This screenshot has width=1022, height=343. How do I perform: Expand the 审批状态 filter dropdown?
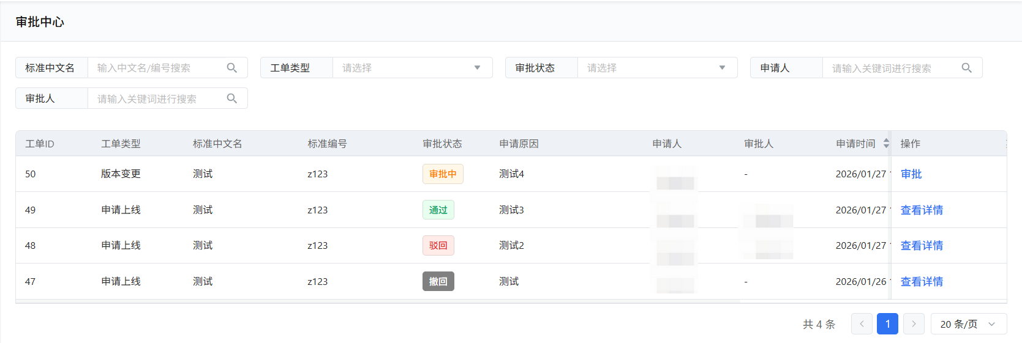click(657, 68)
